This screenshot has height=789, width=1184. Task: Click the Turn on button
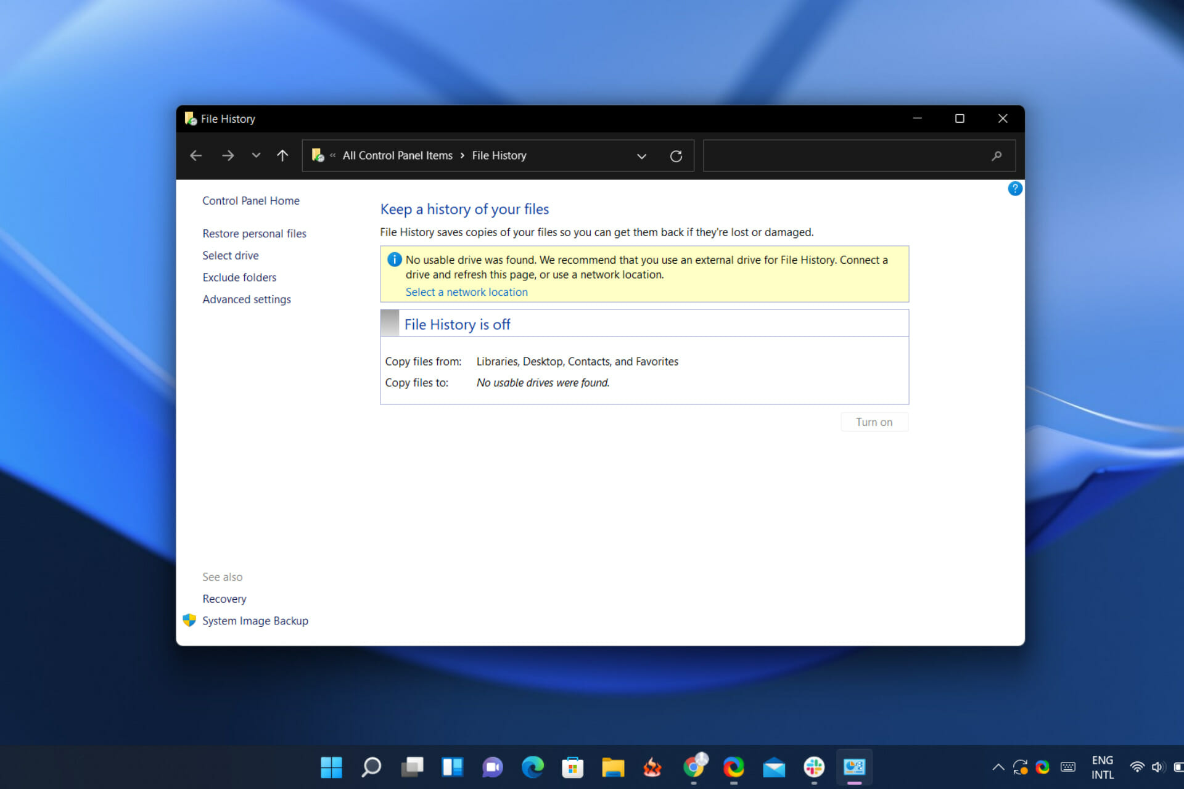coord(874,422)
